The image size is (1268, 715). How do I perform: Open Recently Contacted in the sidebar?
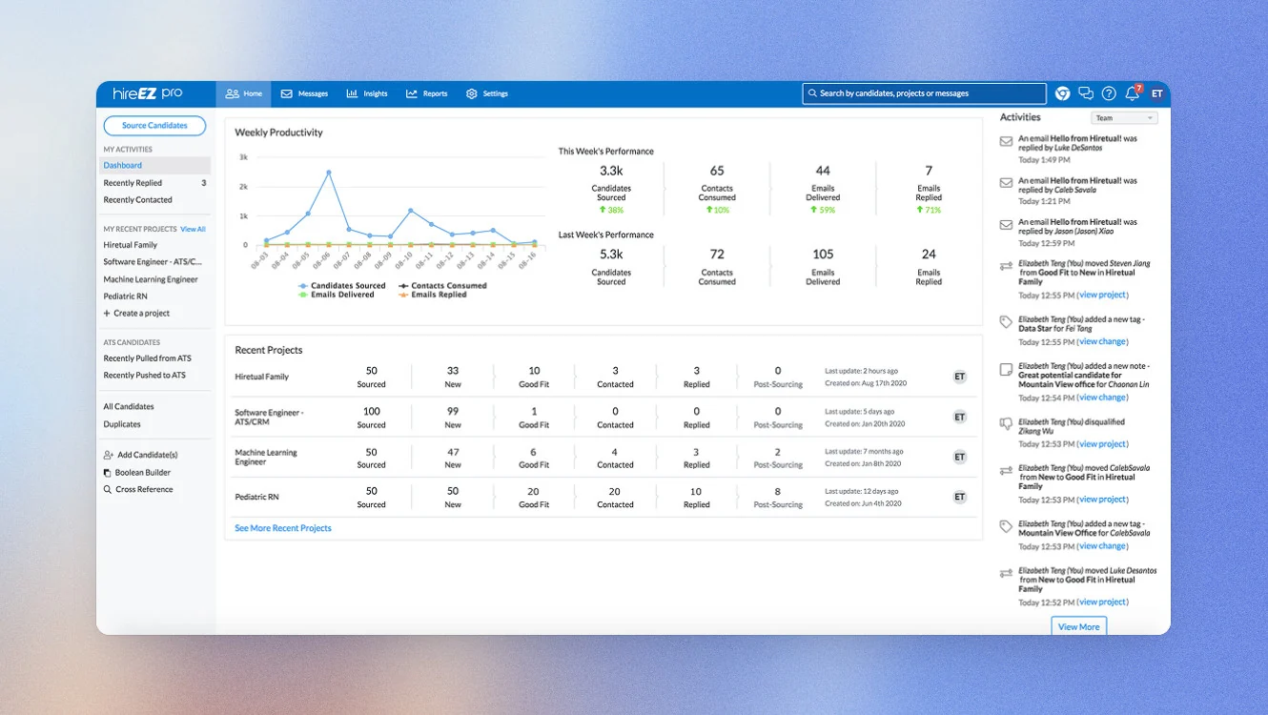(x=138, y=200)
